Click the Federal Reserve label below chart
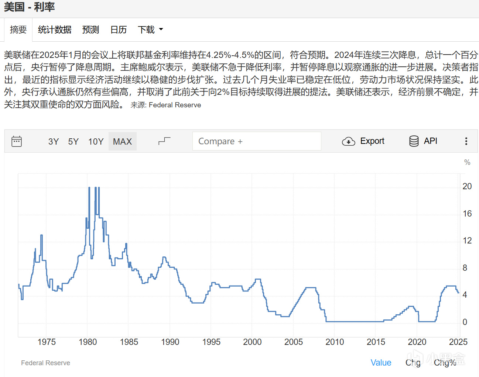The width and height of the screenshot is (479, 377). pos(45,363)
